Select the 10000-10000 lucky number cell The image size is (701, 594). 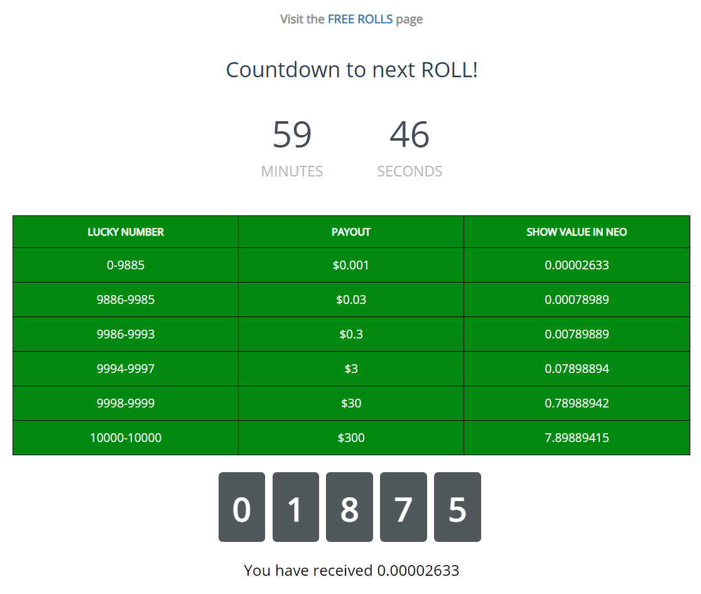tap(126, 438)
